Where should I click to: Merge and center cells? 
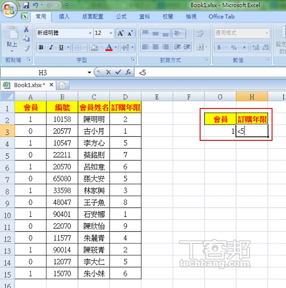pyautogui.click(x=200, y=47)
